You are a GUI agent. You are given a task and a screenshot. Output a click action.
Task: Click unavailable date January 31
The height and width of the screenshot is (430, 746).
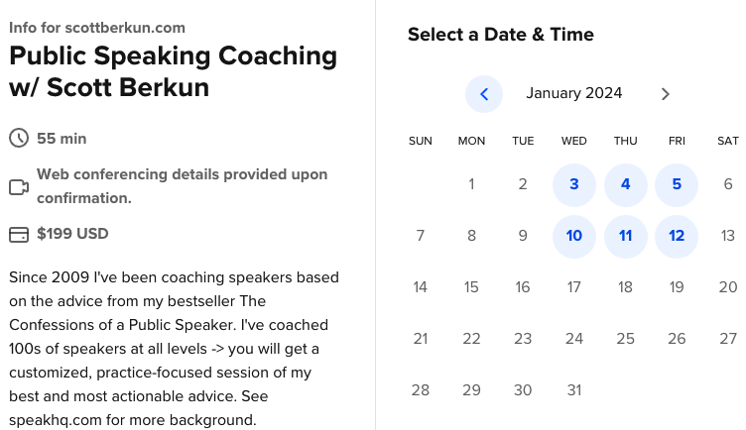click(574, 390)
